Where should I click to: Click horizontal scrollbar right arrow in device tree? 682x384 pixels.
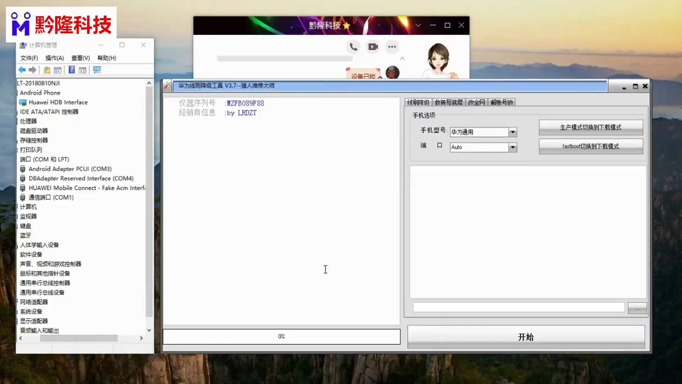pos(141,338)
